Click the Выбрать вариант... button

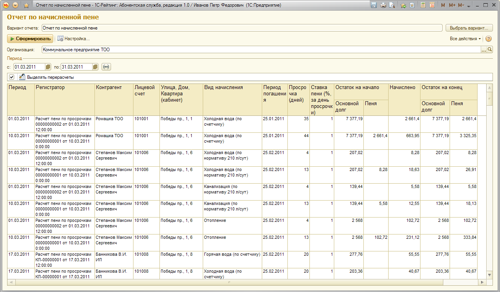469,28
